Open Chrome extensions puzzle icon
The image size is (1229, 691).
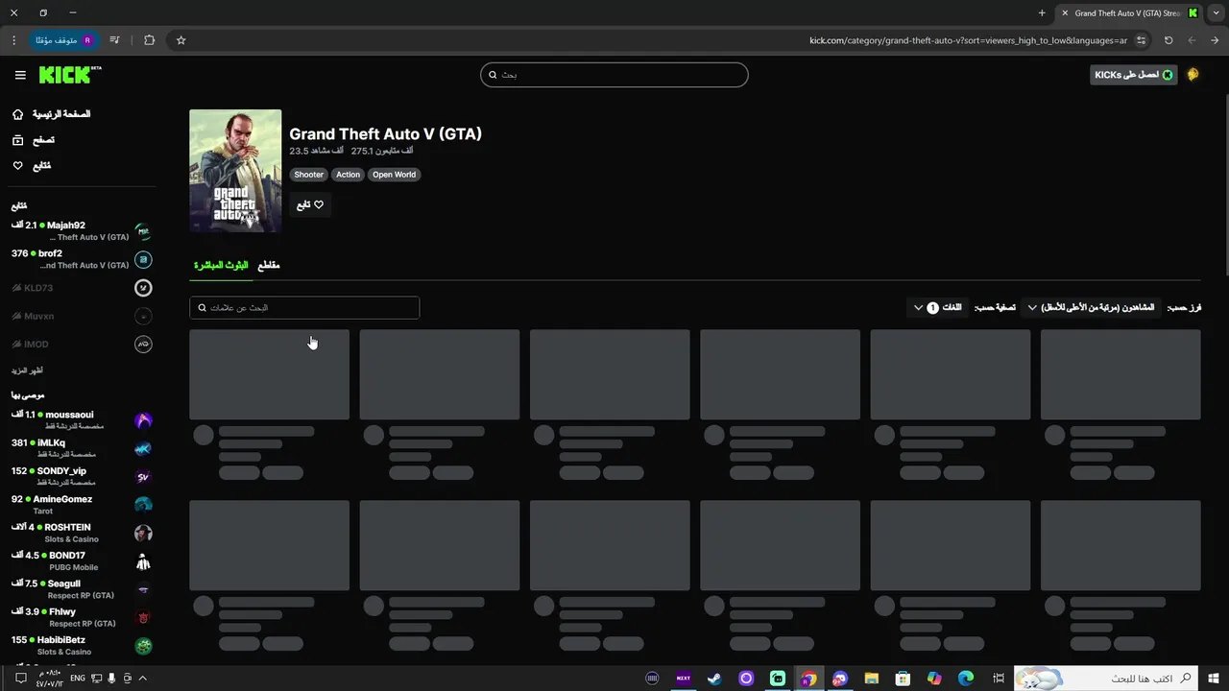click(149, 40)
